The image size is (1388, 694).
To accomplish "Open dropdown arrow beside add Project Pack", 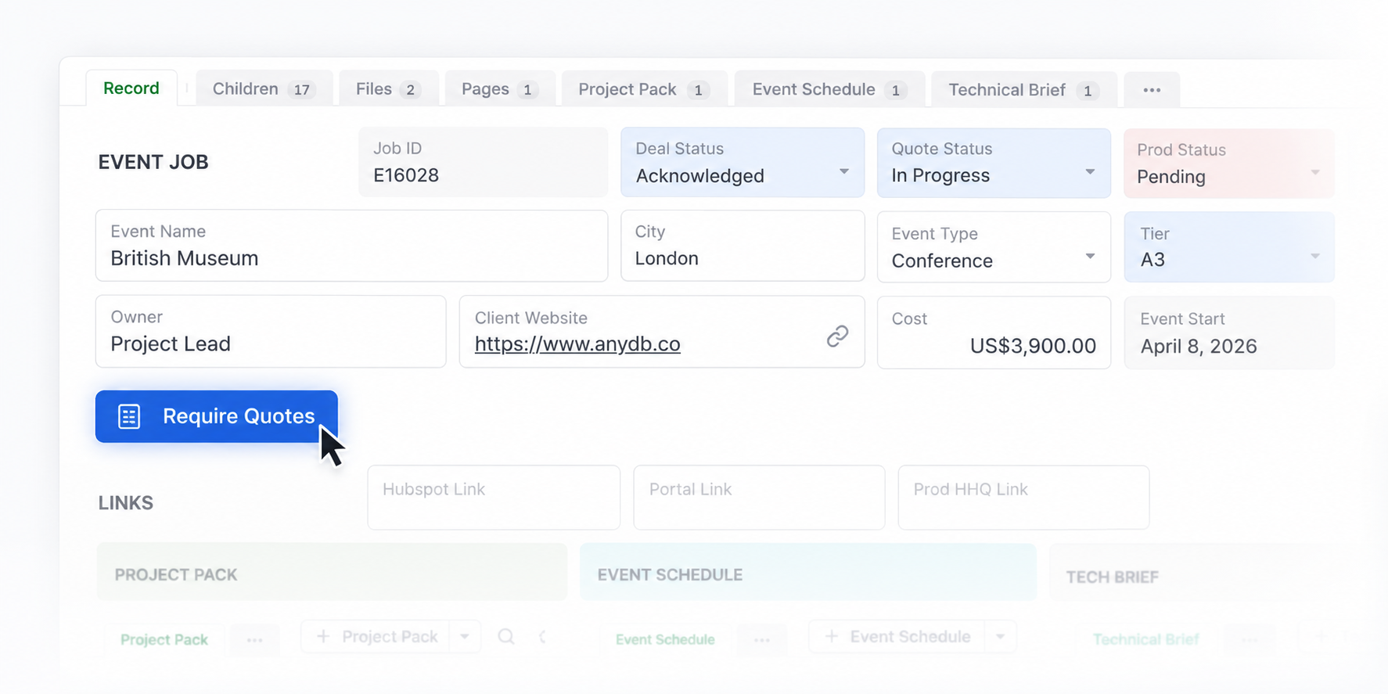I will tap(465, 637).
